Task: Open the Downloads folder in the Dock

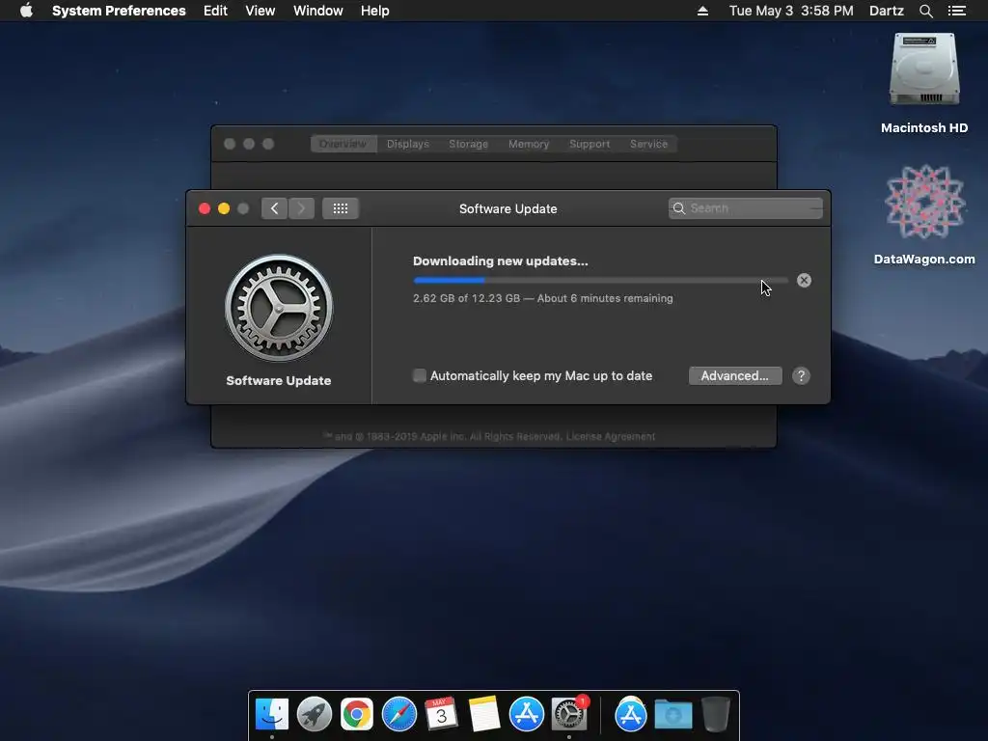Action: click(x=672, y=714)
